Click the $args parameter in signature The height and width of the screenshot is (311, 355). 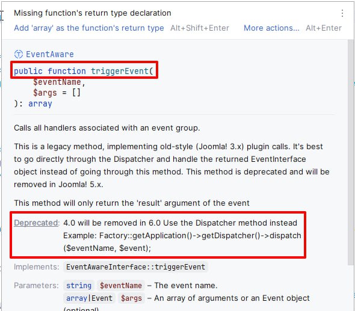(45, 93)
